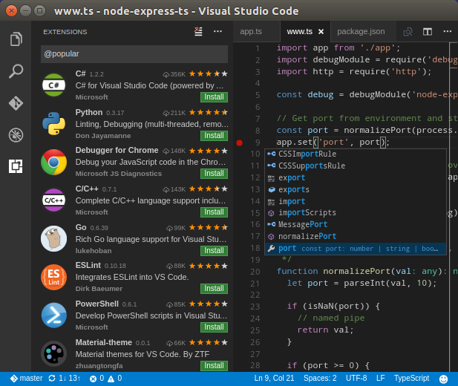The image size is (458, 386).
Task: Open the Spaces: 2 indentation picker
Action: pos(320,379)
